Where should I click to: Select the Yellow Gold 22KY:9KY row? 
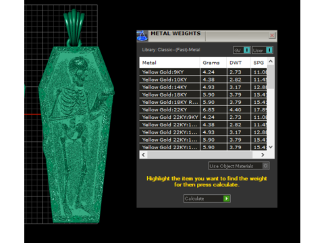tap(203, 117)
